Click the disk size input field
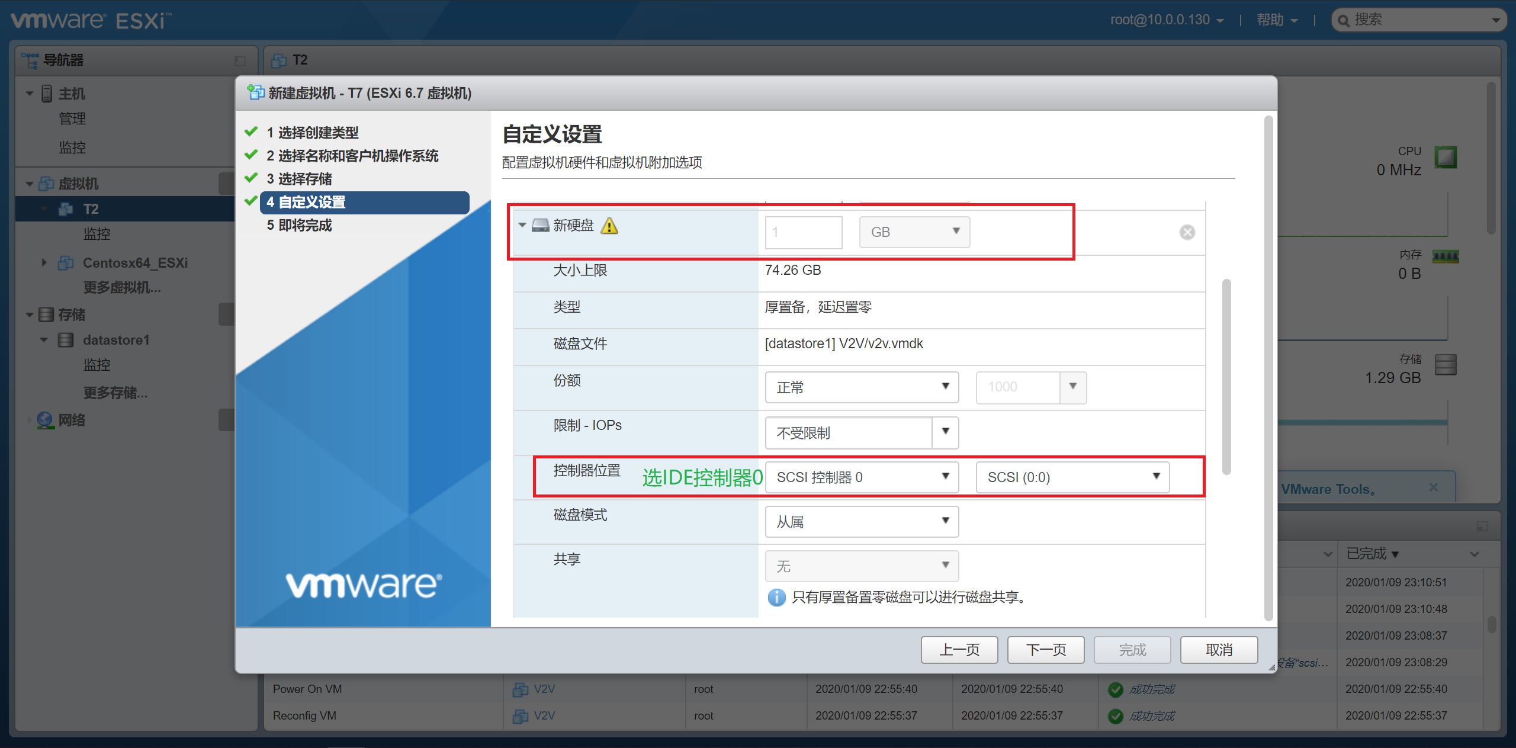This screenshot has height=748, width=1516. (804, 232)
